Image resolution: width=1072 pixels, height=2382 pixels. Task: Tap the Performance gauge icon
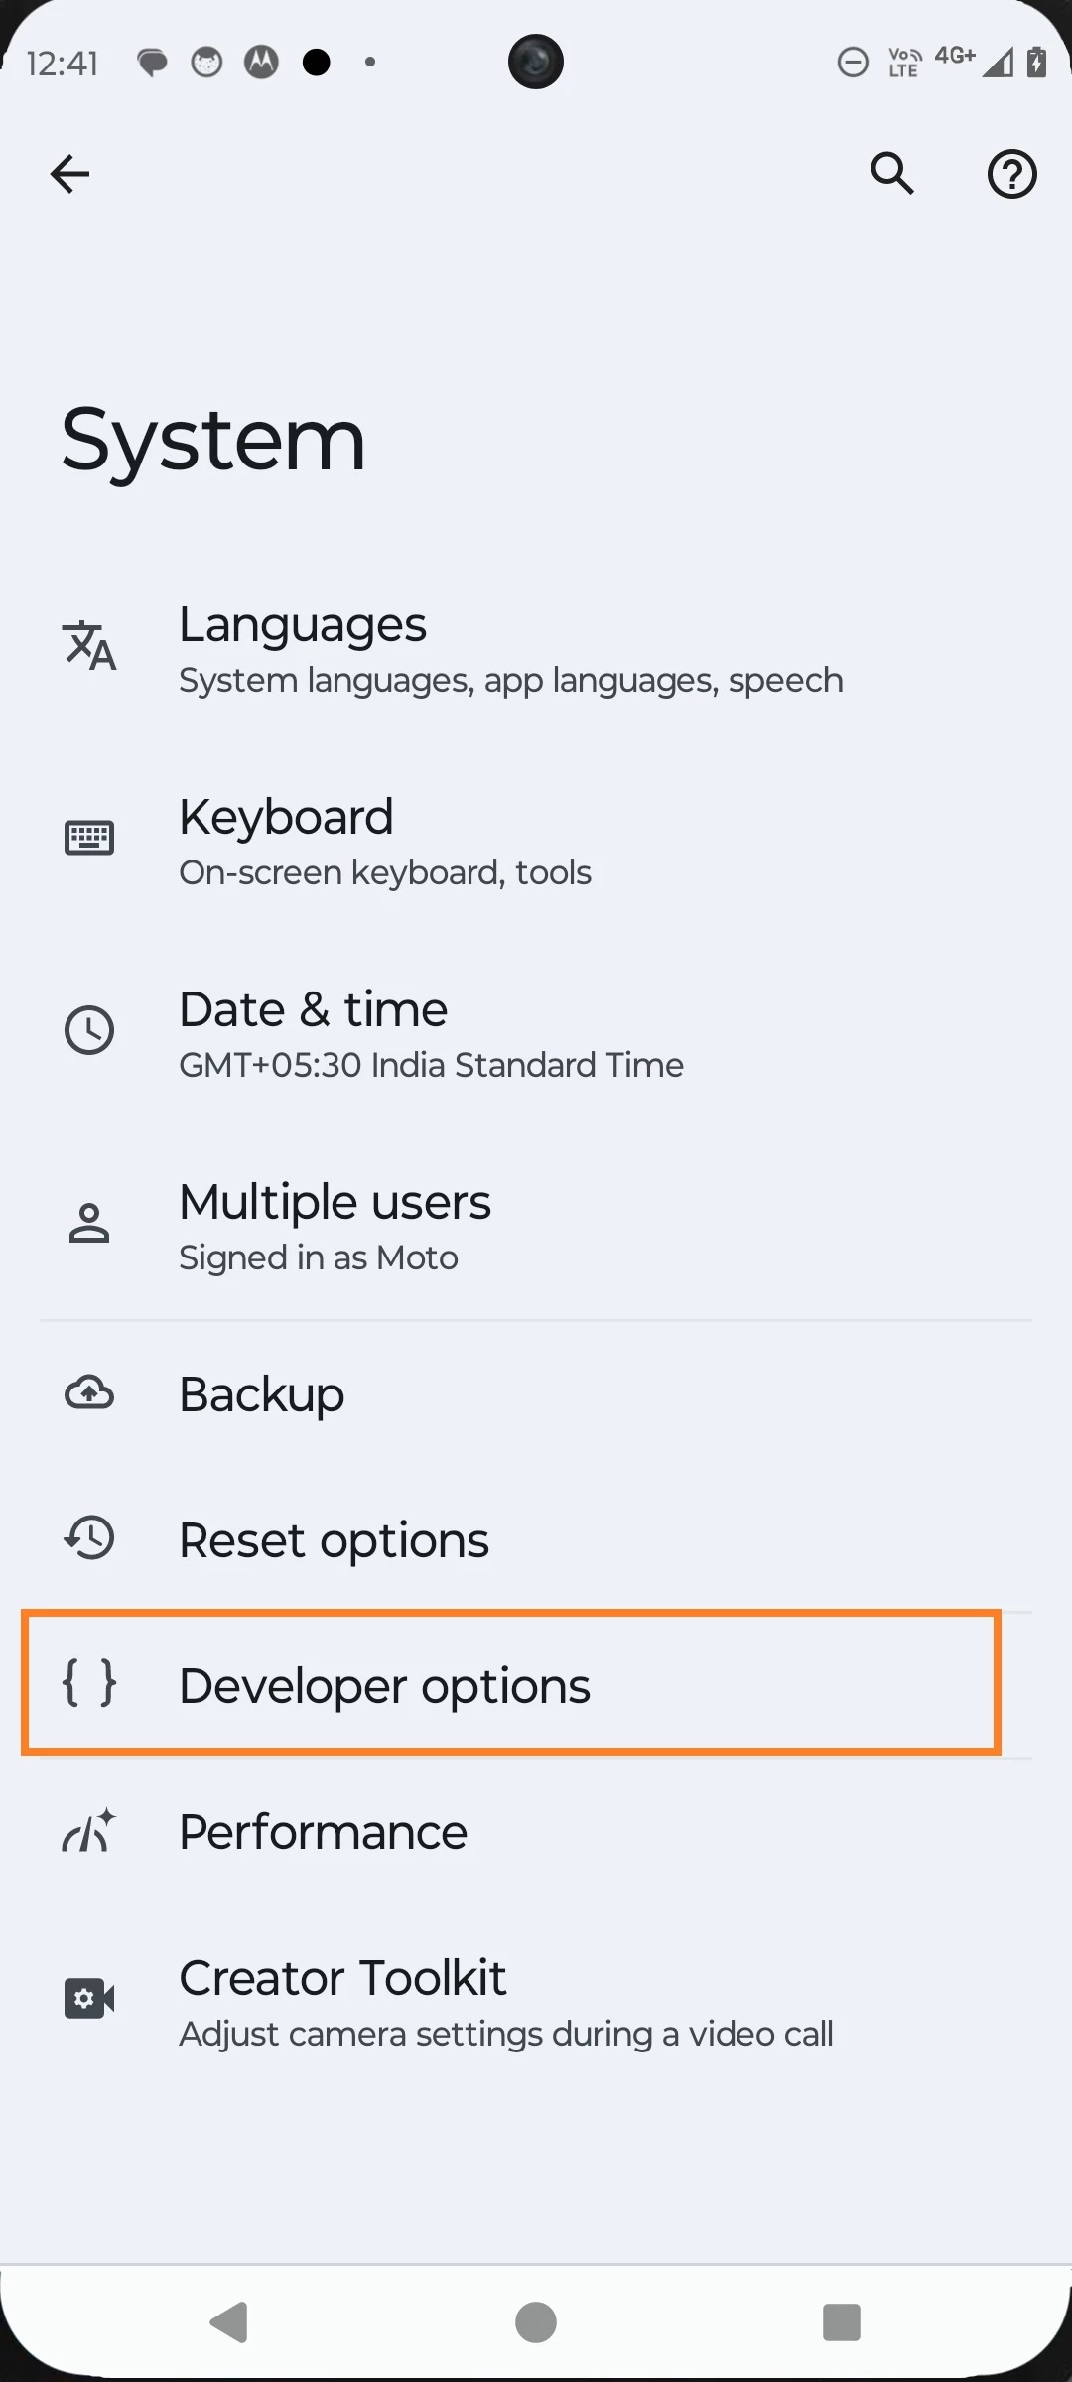coord(89,1831)
